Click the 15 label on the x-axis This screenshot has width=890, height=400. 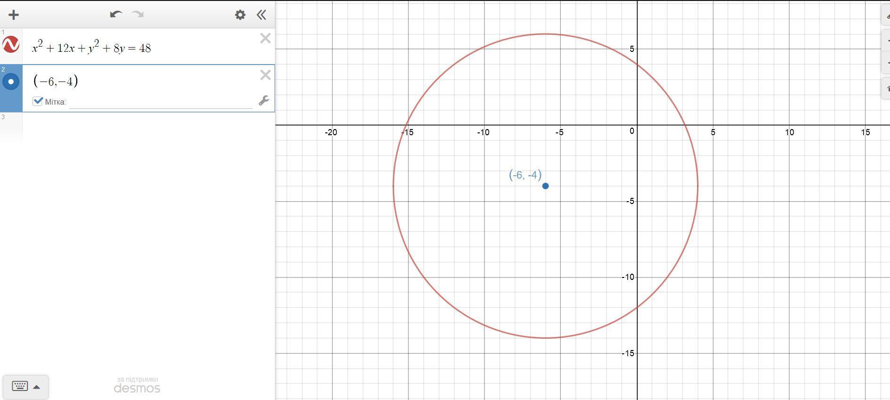865,132
